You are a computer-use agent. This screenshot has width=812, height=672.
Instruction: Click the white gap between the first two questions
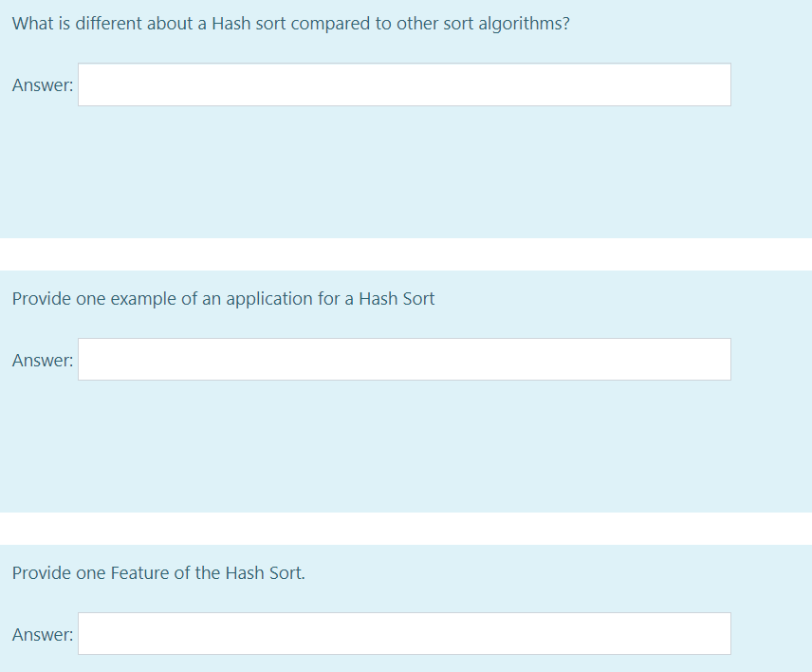tap(406, 253)
